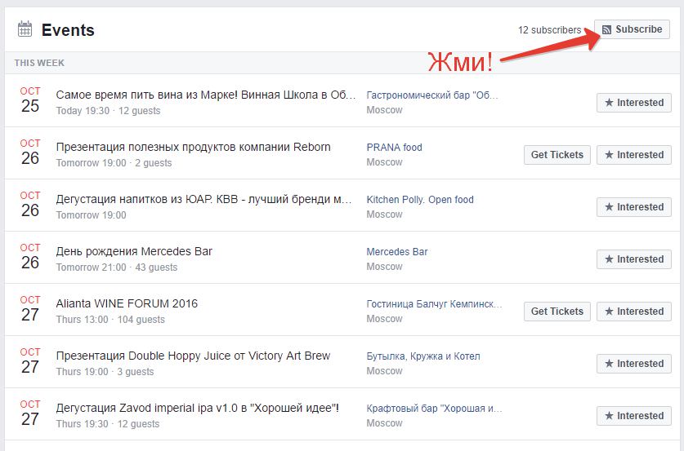Image resolution: width=684 pixels, height=451 pixels.
Task: Click the OCT 25 date block
Action: coord(30,100)
